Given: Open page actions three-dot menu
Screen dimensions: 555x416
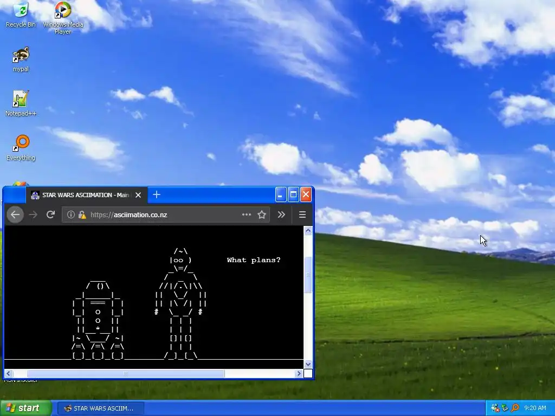Looking at the screenshot, I should tap(247, 214).
